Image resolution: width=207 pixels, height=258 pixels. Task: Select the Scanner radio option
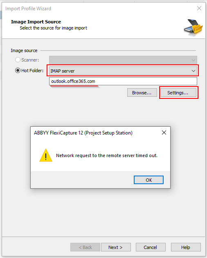pyautogui.click(x=18, y=60)
